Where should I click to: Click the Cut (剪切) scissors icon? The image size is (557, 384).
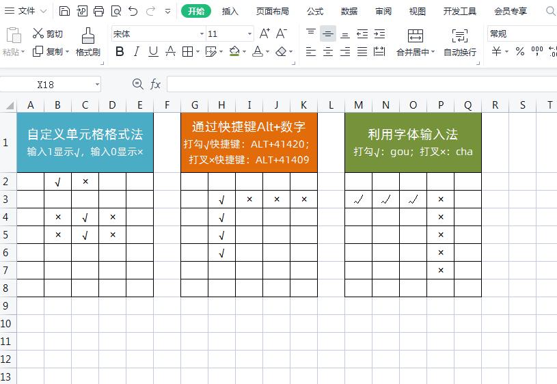(x=38, y=33)
